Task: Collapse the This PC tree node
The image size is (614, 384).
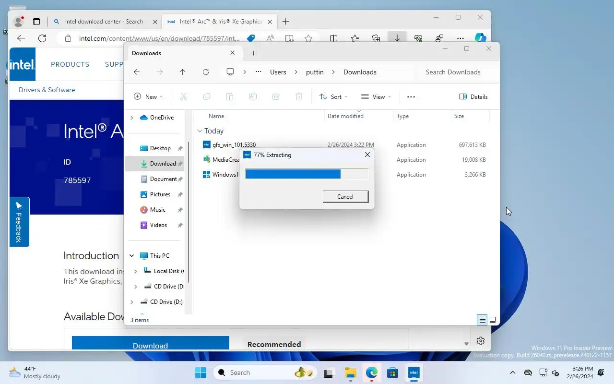Action: pos(131,256)
